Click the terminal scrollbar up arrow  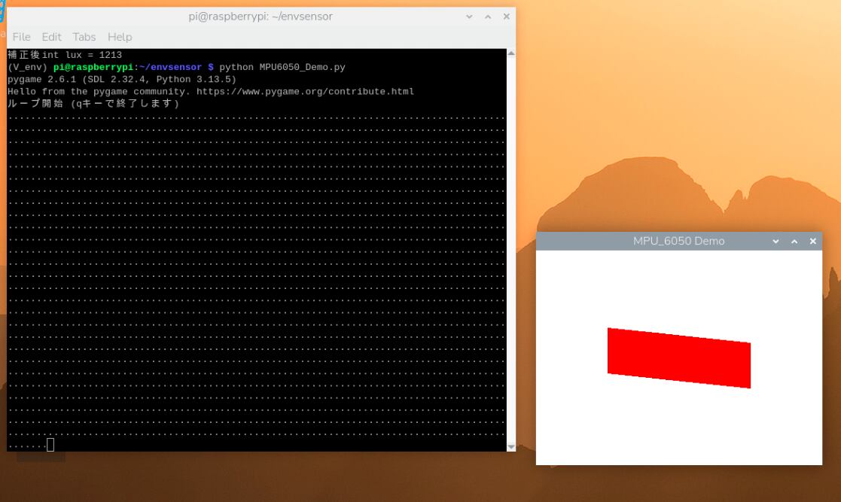click(x=511, y=53)
